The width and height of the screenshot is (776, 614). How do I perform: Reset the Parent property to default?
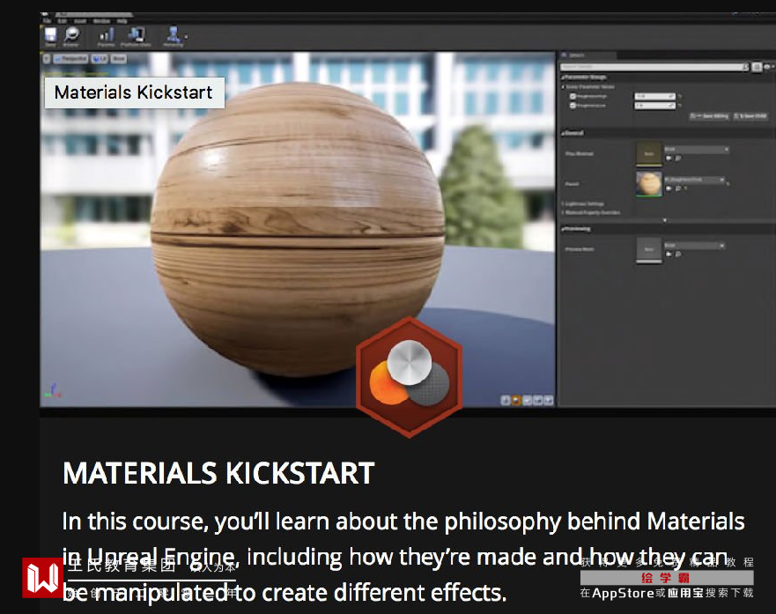[x=728, y=184]
